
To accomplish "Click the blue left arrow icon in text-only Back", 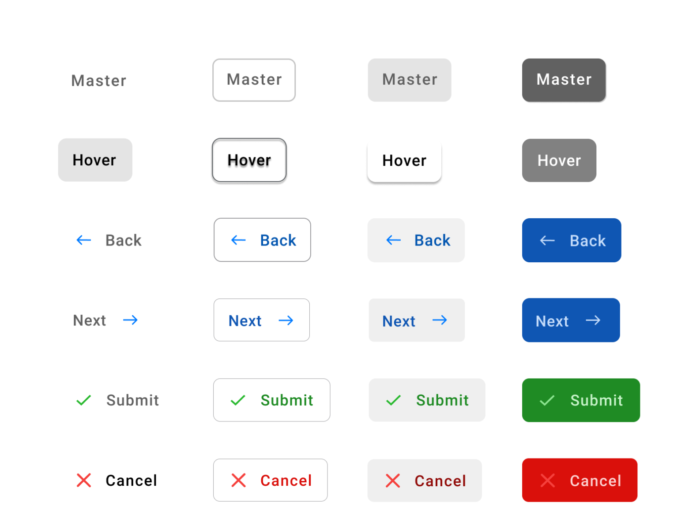I will [83, 240].
